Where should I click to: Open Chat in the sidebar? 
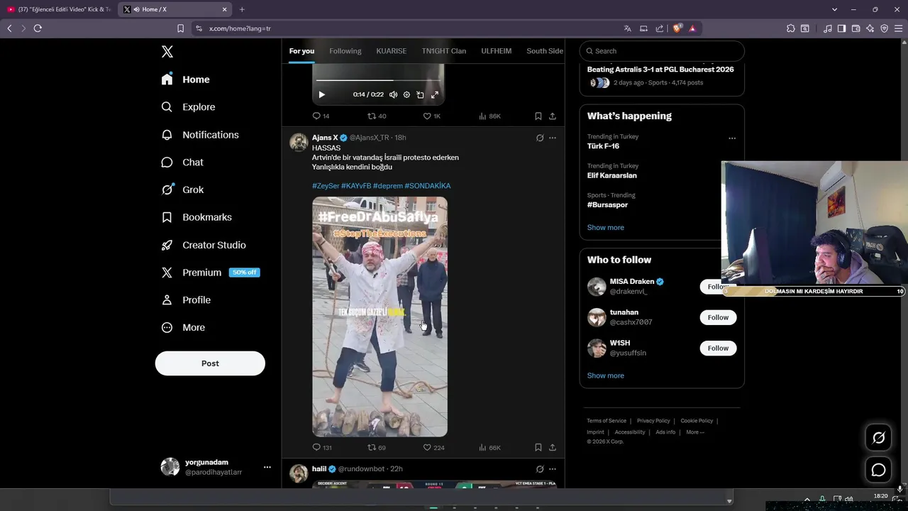pyautogui.click(x=182, y=163)
